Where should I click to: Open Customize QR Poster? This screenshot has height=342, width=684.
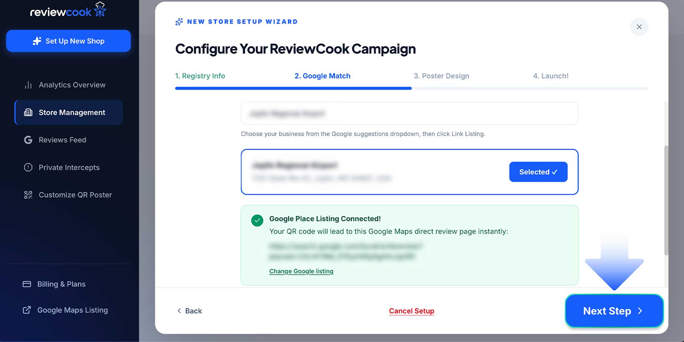(75, 195)
